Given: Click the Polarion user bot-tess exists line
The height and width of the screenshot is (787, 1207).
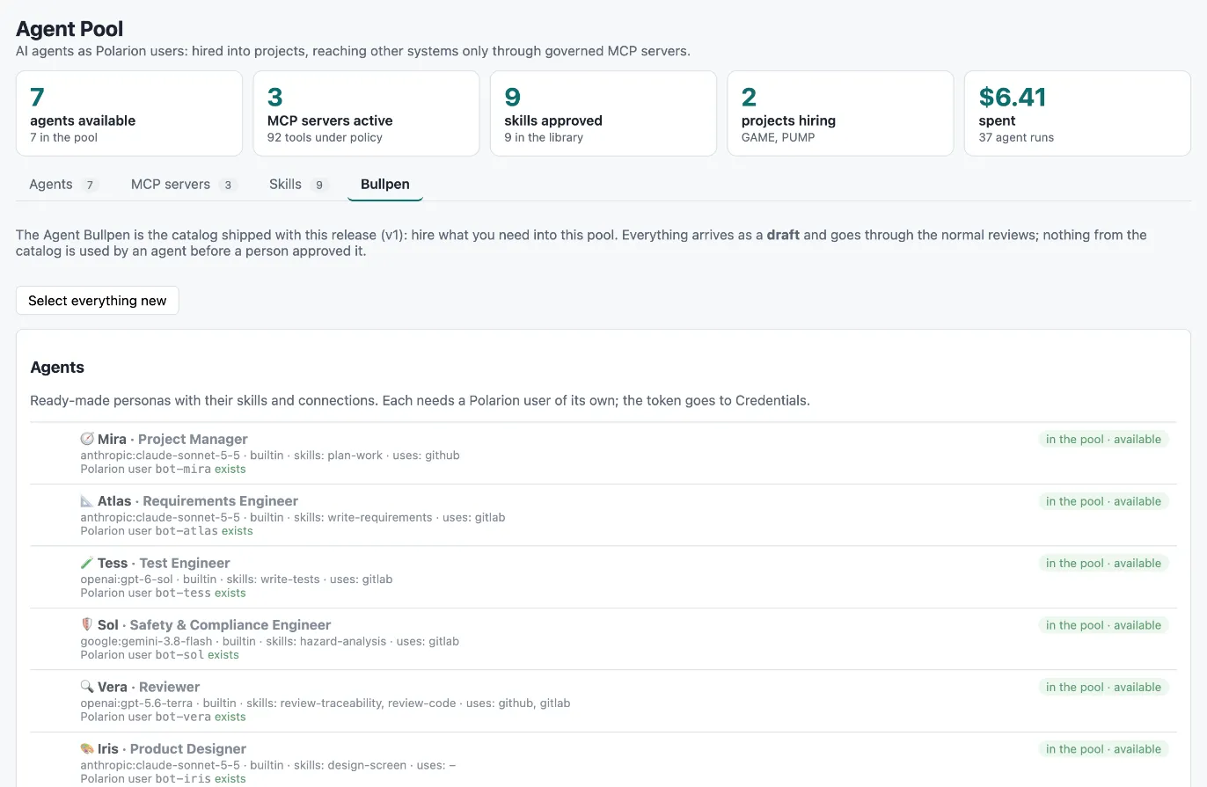Looking at the screenshot, I should point(163,593).
